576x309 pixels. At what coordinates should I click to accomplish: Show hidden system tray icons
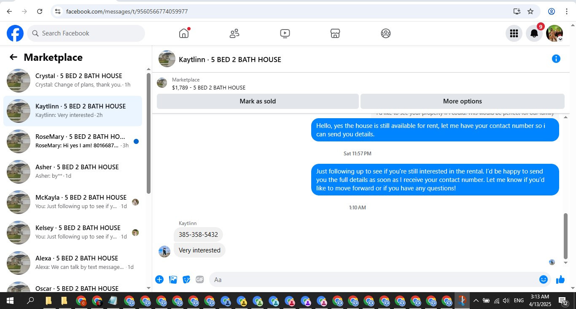coord(476,301)
